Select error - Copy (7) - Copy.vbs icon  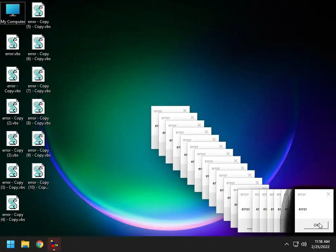38,80
